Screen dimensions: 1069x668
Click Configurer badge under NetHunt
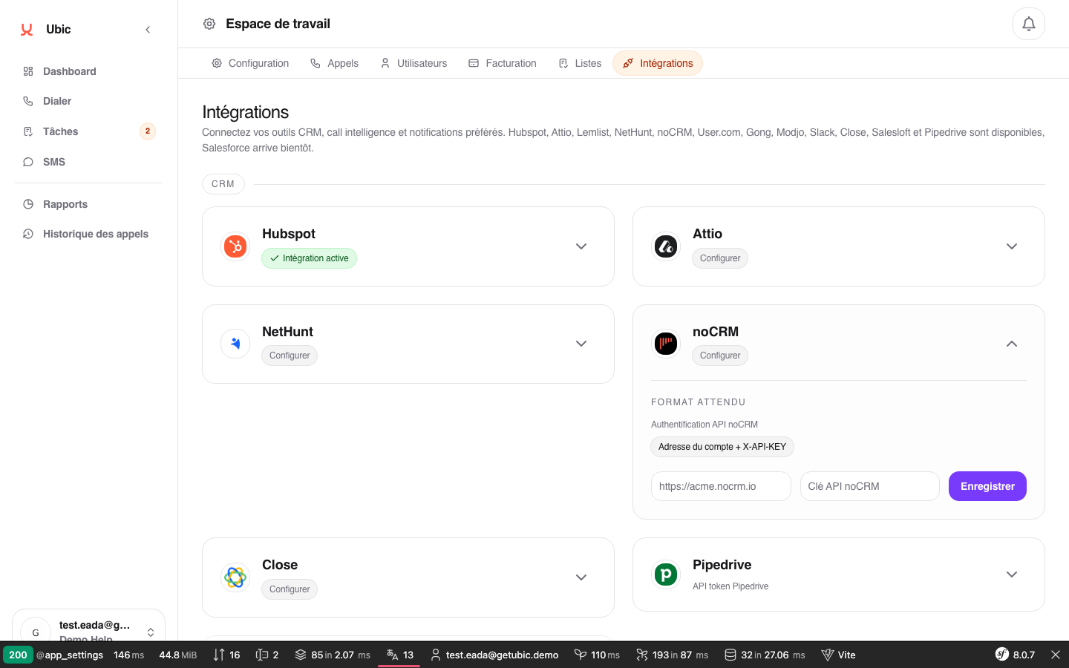click(290, 356)
